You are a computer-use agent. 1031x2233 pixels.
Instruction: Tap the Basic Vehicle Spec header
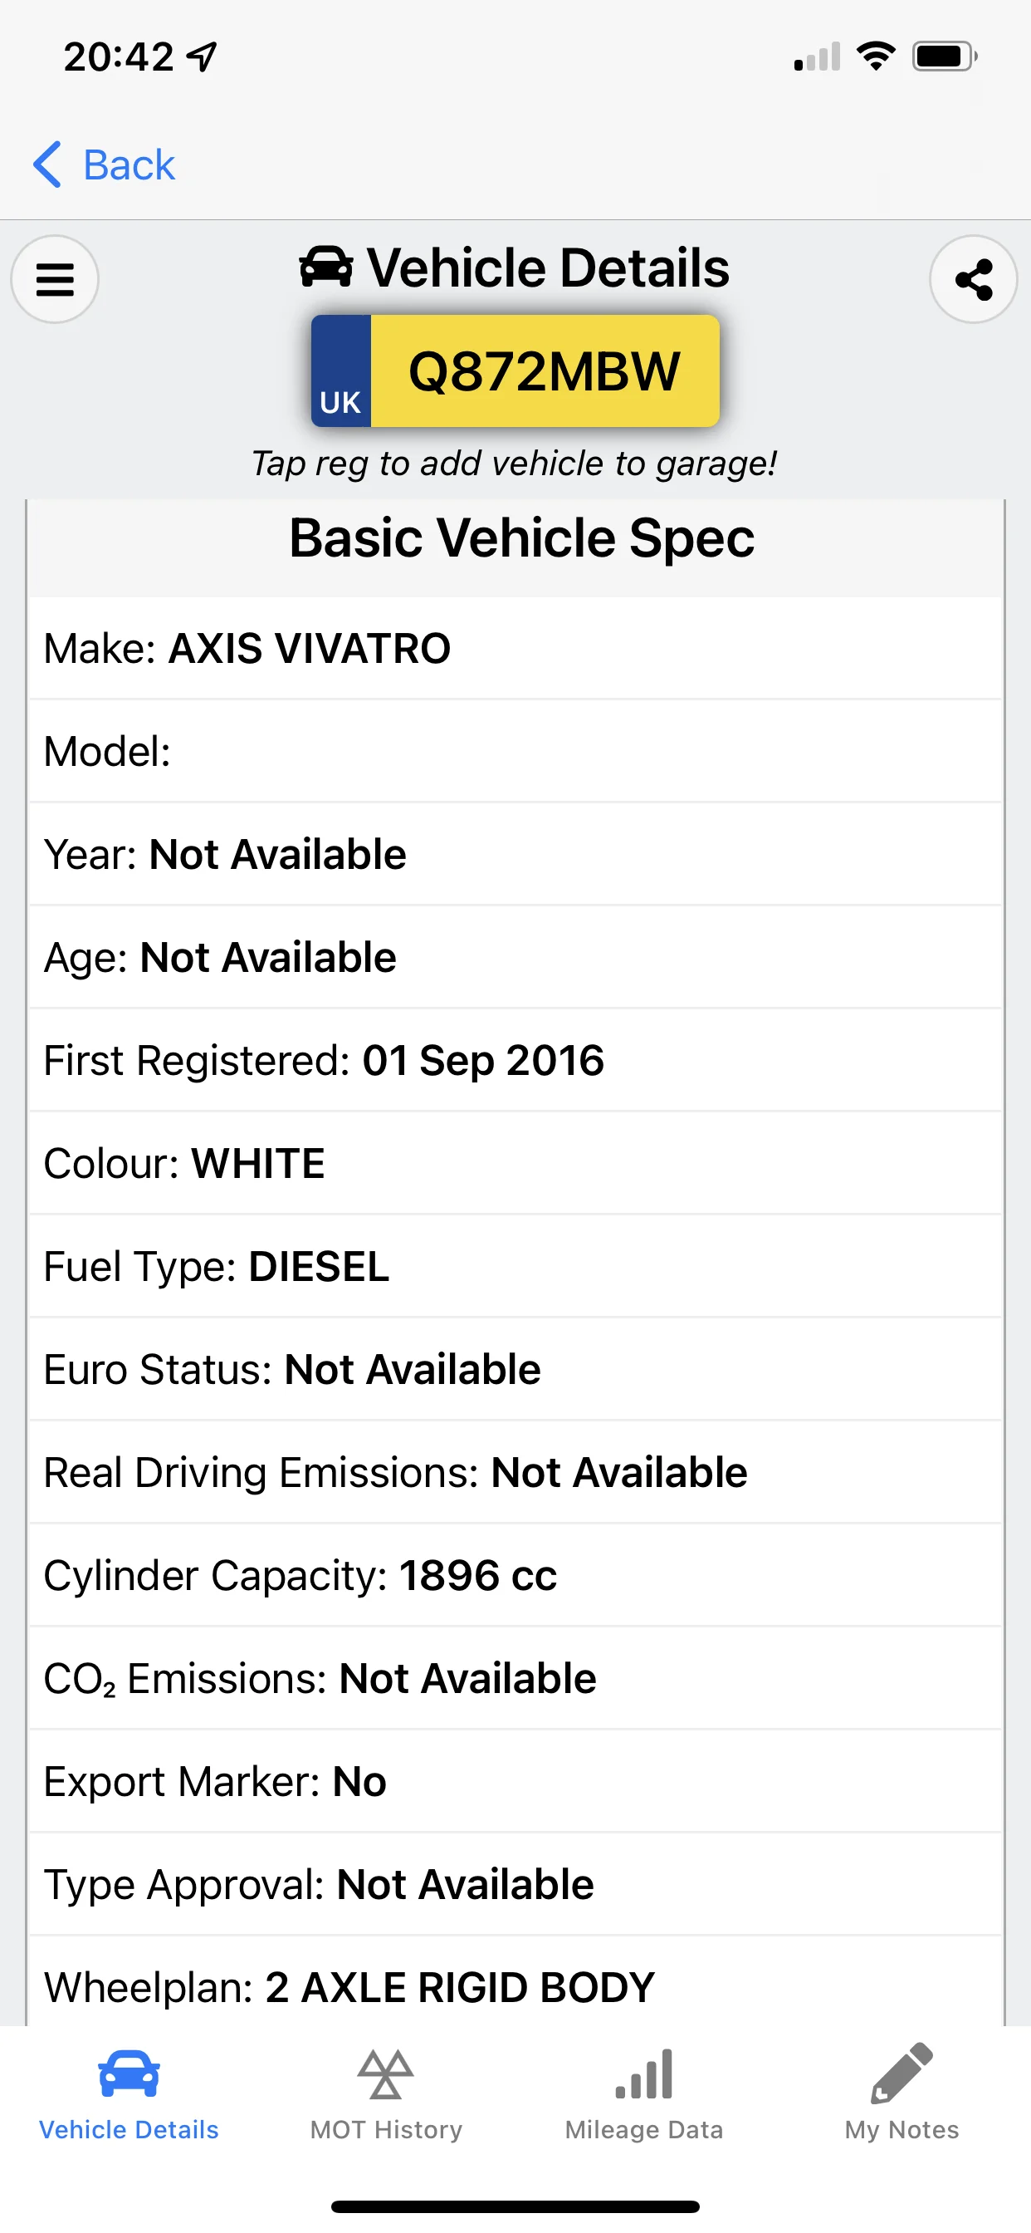tap(521, 538)
